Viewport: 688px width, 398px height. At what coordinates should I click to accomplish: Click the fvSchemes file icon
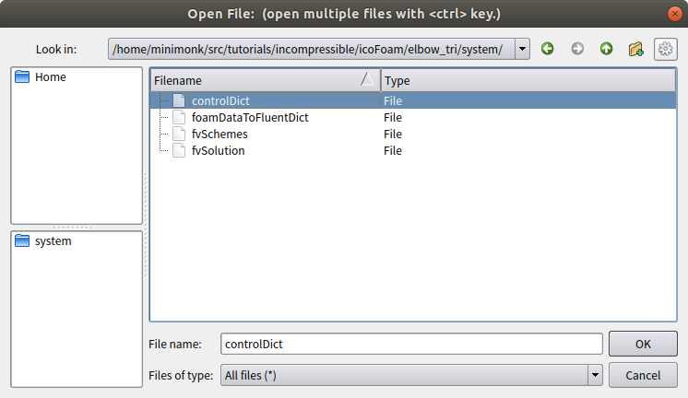click(x=179, y=134)
